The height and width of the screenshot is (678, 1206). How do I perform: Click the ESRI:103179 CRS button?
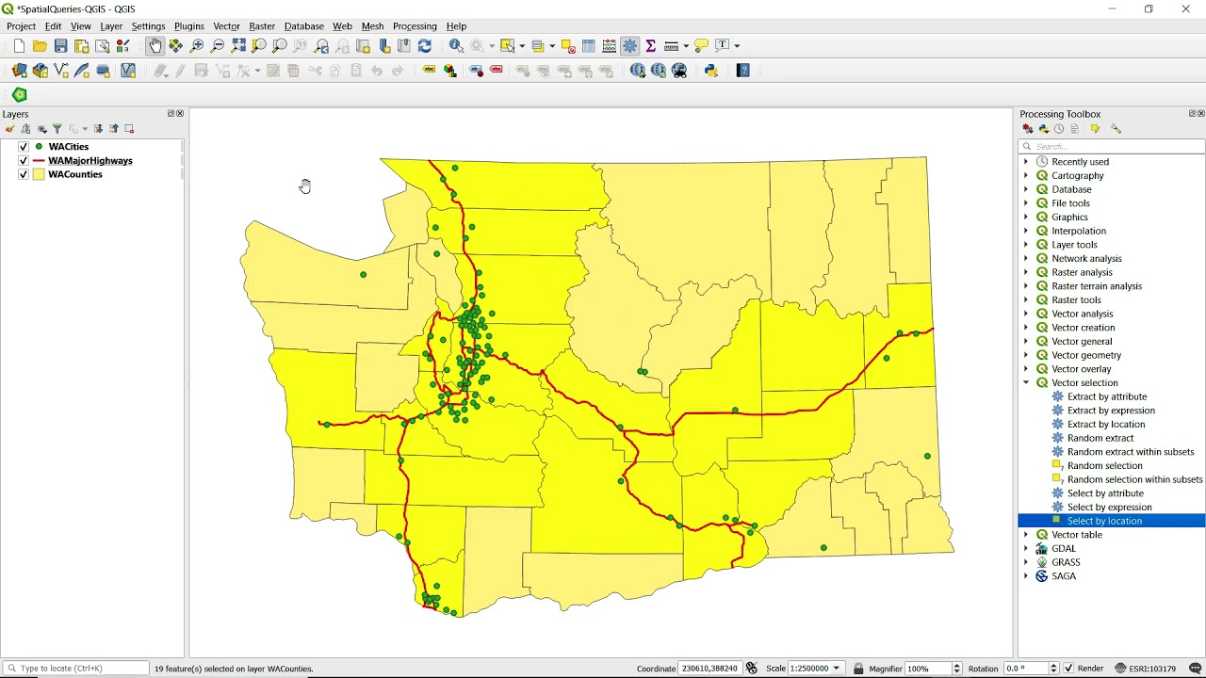coord(1145,669)
